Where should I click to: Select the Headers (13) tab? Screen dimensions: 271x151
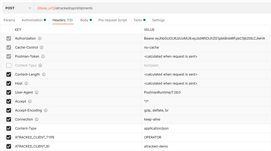[x=63, y=20]
